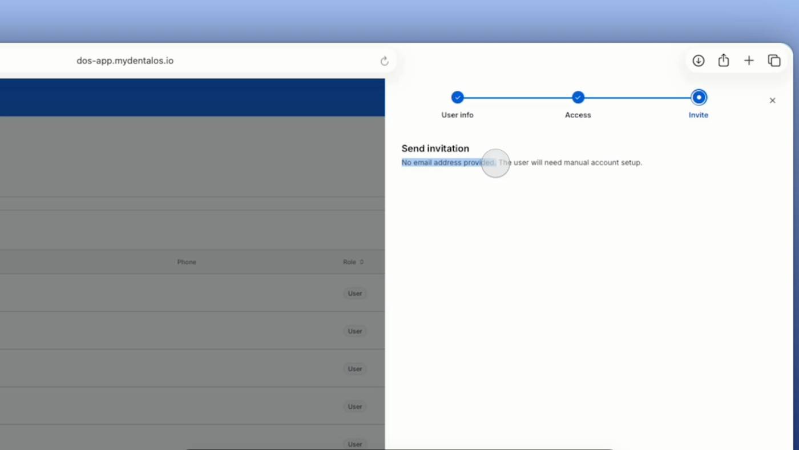This screenshot has width=799, height=450.
Task: Go back to User info step
Action: tap(457, 98)
